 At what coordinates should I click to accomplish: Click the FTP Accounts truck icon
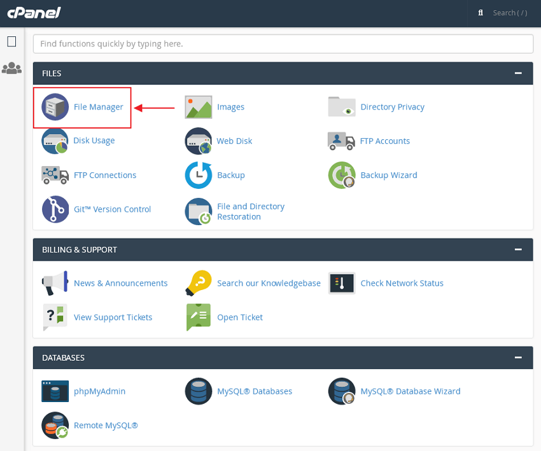[341, 141]
